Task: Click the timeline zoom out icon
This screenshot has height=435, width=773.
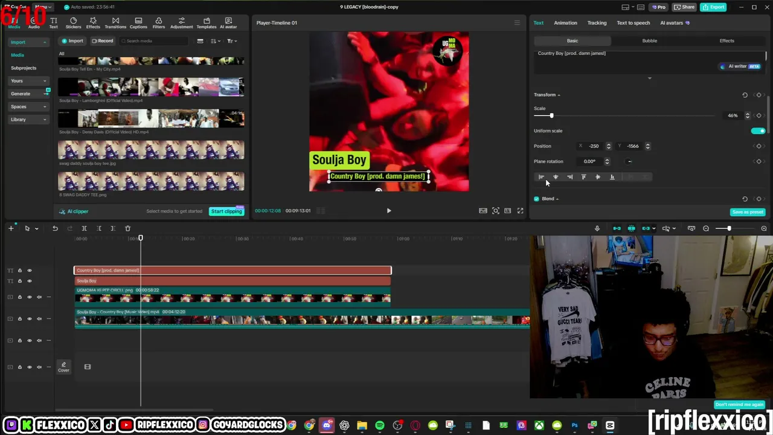Action: [x=706, y=228]
